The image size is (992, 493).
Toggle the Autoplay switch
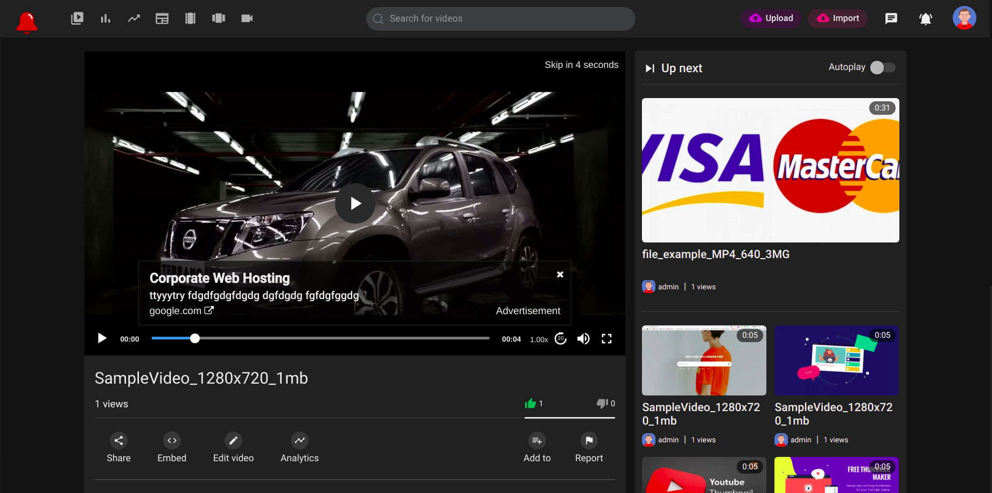click(x=883, y=67)
